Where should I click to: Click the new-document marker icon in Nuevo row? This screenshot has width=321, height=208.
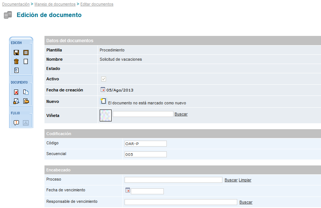(103, 101)
